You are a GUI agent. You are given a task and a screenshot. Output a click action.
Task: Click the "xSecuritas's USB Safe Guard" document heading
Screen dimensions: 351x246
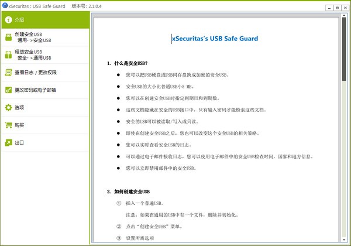click(215, 39)
